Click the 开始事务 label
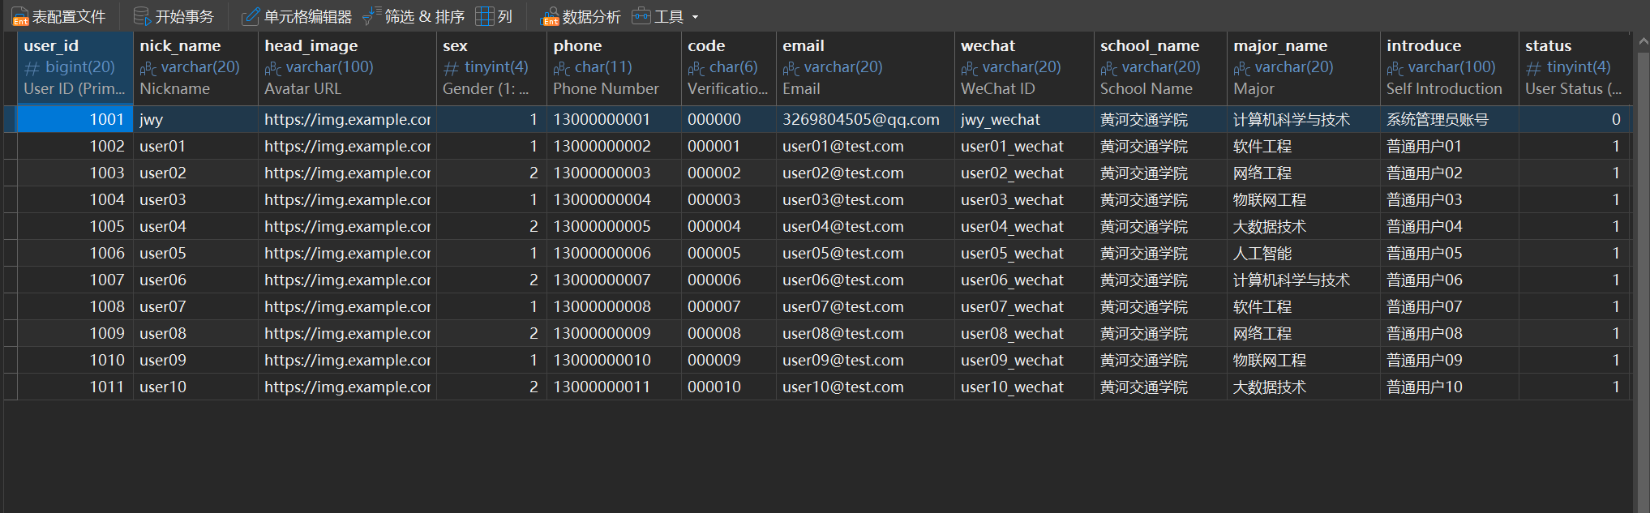This screenshot has height=513, width=1650. (185, 16)
